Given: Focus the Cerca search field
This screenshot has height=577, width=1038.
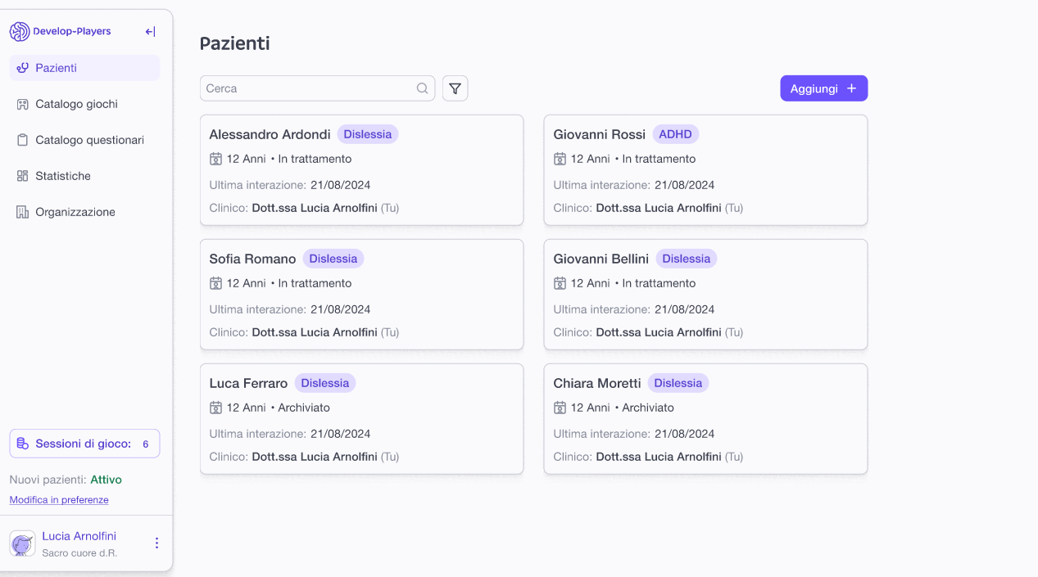Looking at the screenshot, I should [308, 88].
